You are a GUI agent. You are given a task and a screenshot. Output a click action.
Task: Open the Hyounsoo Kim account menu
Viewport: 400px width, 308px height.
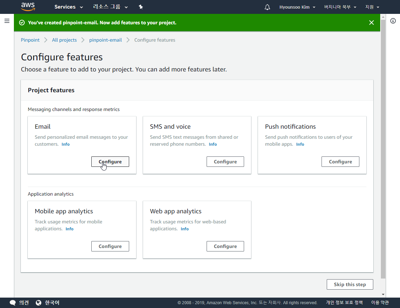(298, 7)
